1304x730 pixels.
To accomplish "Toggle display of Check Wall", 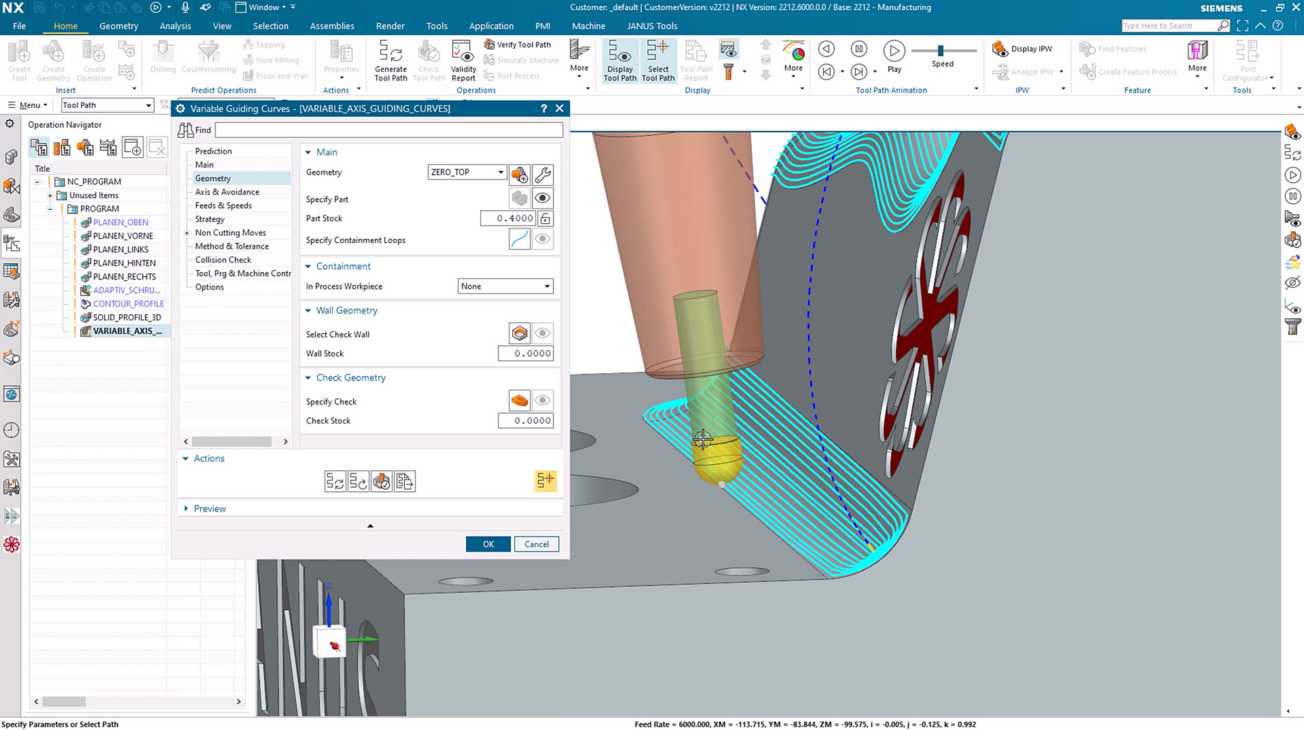I will 543,333.
